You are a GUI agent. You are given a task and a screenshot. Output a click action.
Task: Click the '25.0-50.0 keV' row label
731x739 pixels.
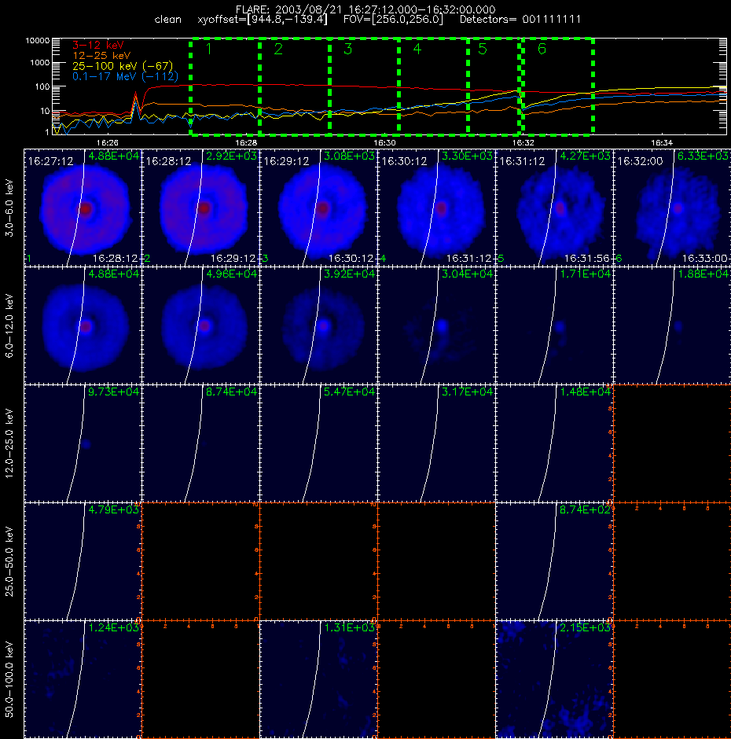pos(9,561)
